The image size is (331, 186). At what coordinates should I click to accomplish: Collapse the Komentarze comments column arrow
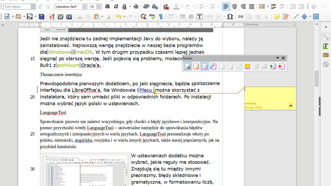tap(294, 25)
